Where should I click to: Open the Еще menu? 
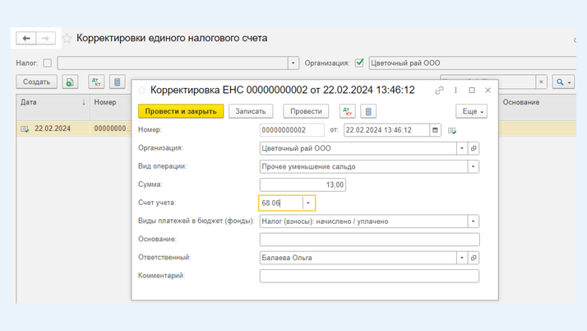pyautogui.click(x=471, y=111)
